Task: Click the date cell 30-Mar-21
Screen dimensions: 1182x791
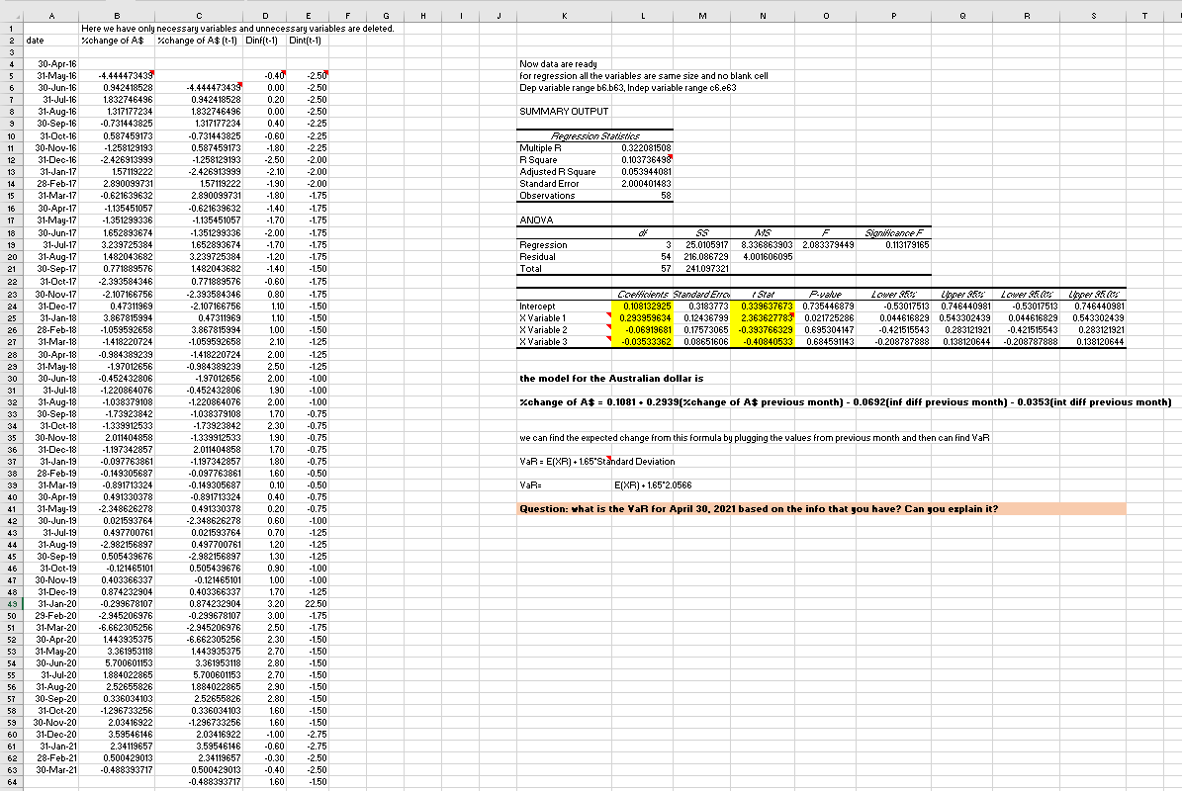Action: point(51,770)
